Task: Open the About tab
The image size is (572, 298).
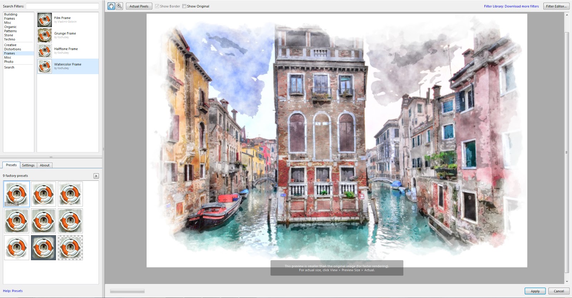Action: pos(45,165)
